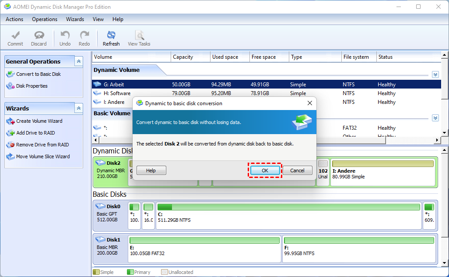Click the Primary legend color swatch

coord(130,272)
